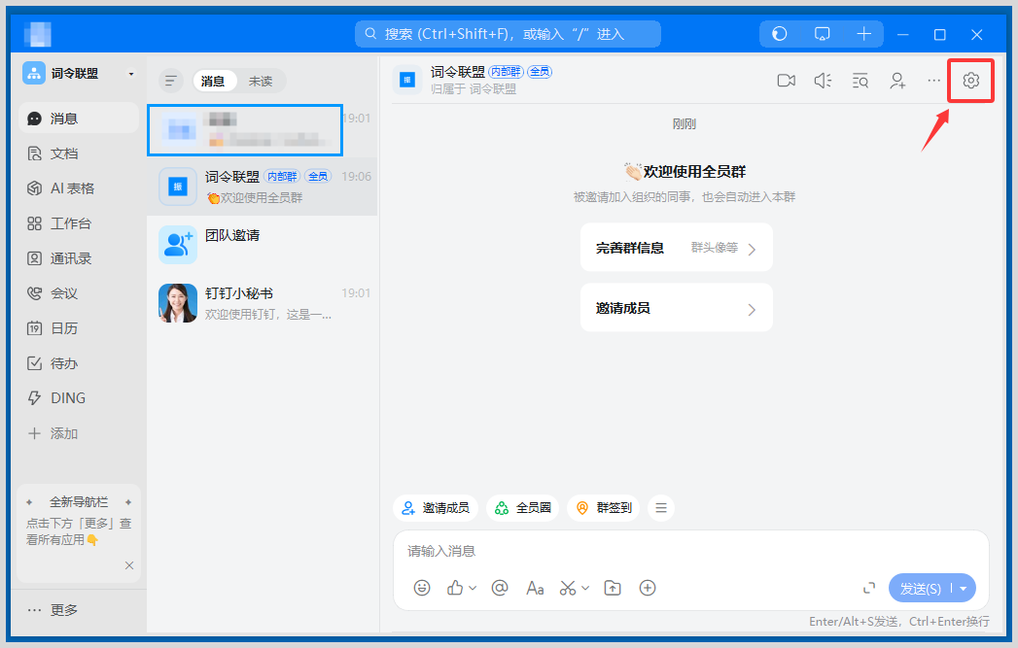Click the upload file icon
This screenshot has height=648, width=1018.
tap(613, 588)
